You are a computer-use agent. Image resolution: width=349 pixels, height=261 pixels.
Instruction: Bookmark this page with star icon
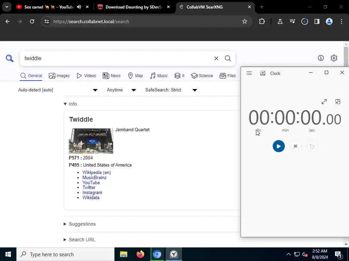pos(245,21)
